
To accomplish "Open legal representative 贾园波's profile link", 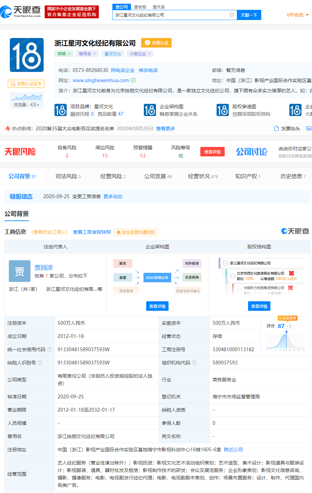I will click(44, 267).
